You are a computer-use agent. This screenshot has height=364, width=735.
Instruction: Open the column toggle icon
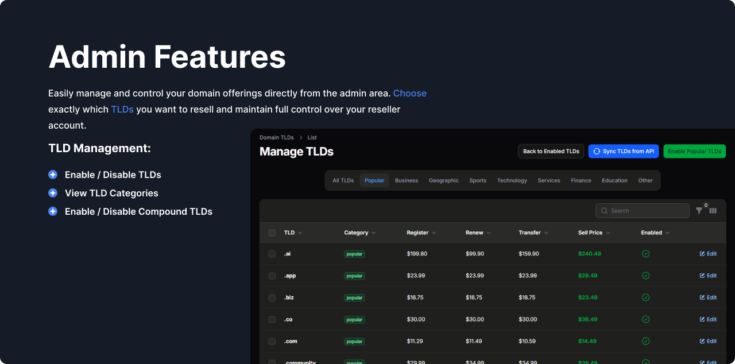(713, 211)
